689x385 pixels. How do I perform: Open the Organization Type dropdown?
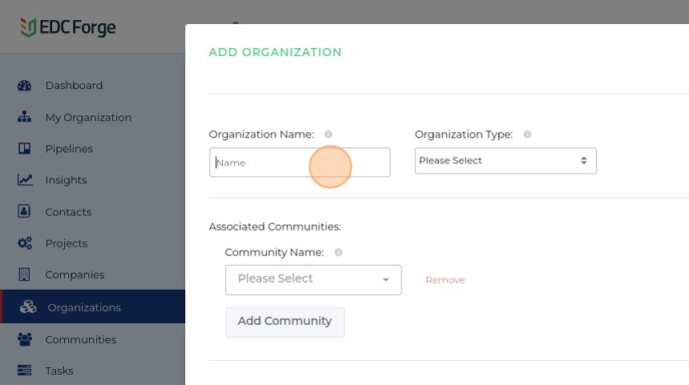tap(505, 161)
